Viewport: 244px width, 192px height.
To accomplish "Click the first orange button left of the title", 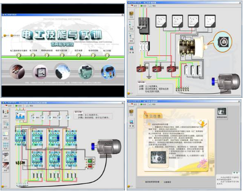I will point(5,36).
